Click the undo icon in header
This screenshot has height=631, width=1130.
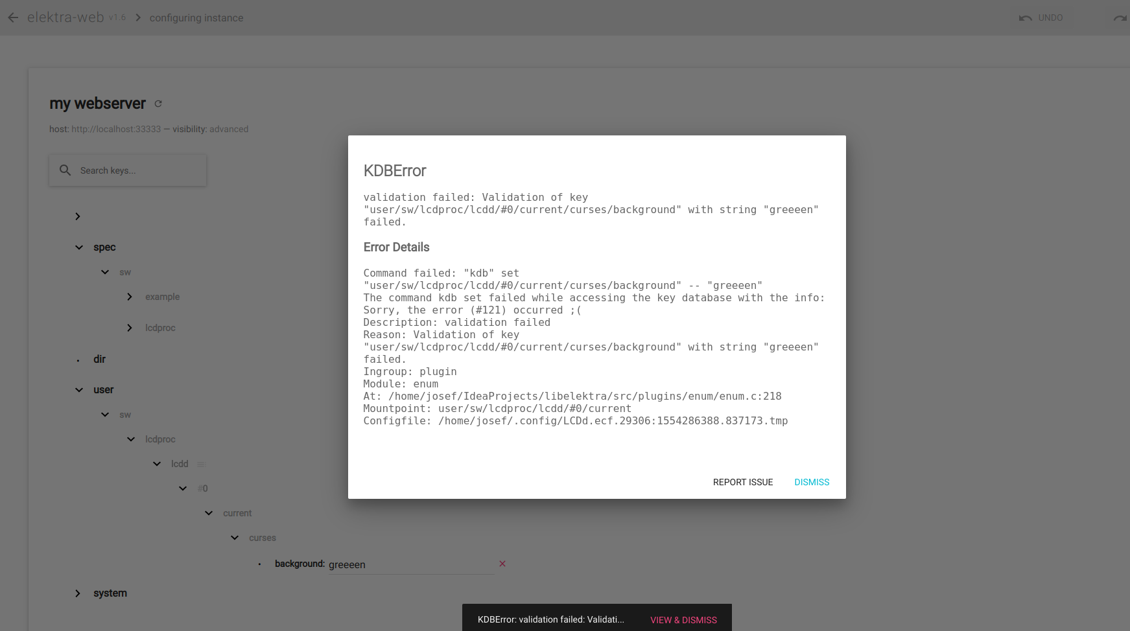click(x=1025, y=17)
